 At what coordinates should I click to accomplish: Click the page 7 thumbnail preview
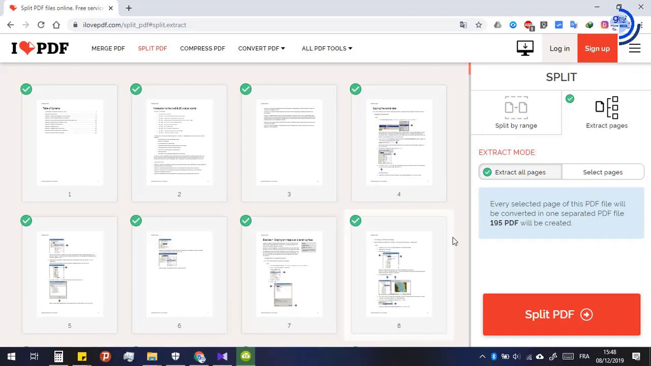point(289,274)
